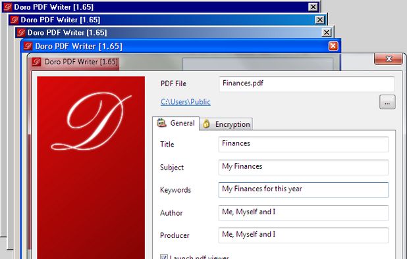The width and height of the screenshot is (407, 259).
Task: Click the Producer input field
Action: point(304,235)
